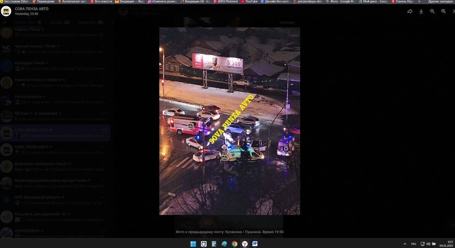Screen dimensions: 455x248
Task: Forward the photo using the share arrow
Action: click(410, 11)
